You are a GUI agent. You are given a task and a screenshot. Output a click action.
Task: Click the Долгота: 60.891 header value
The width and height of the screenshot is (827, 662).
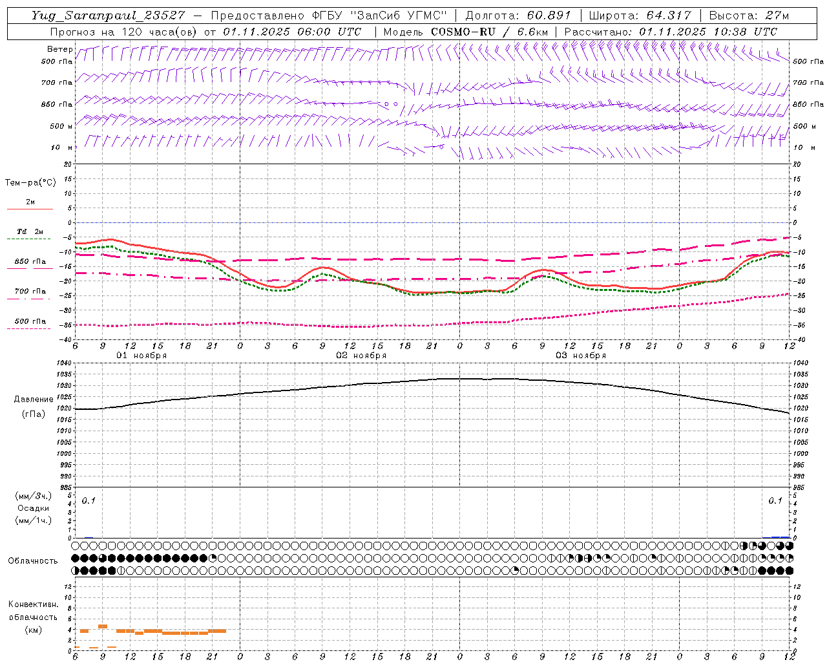[x=518, y=16]
